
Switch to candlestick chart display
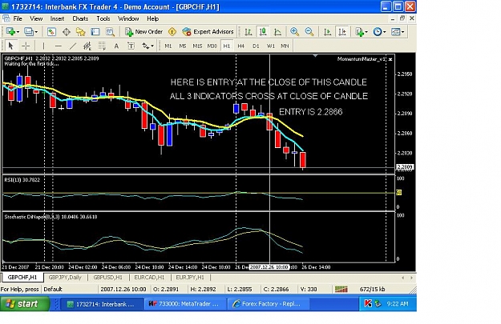pos(263,31)
